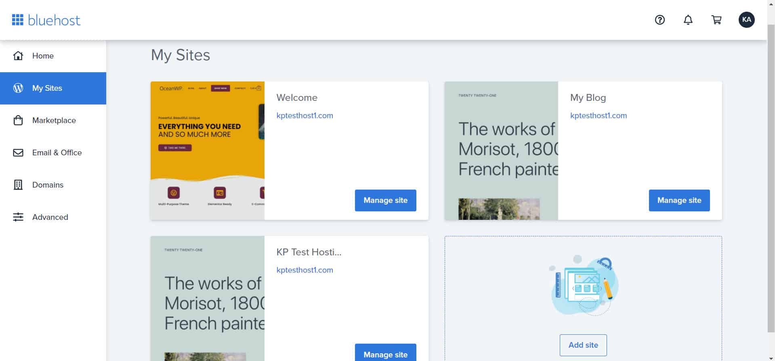The image size is (775, 361).
Task: Click the Add site button
Action: [x=583, y=345]
